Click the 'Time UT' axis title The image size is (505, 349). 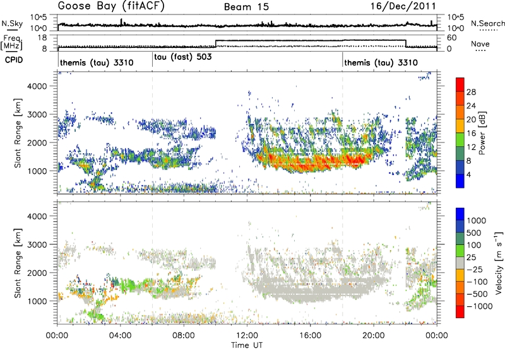click(x=247, y=345)
